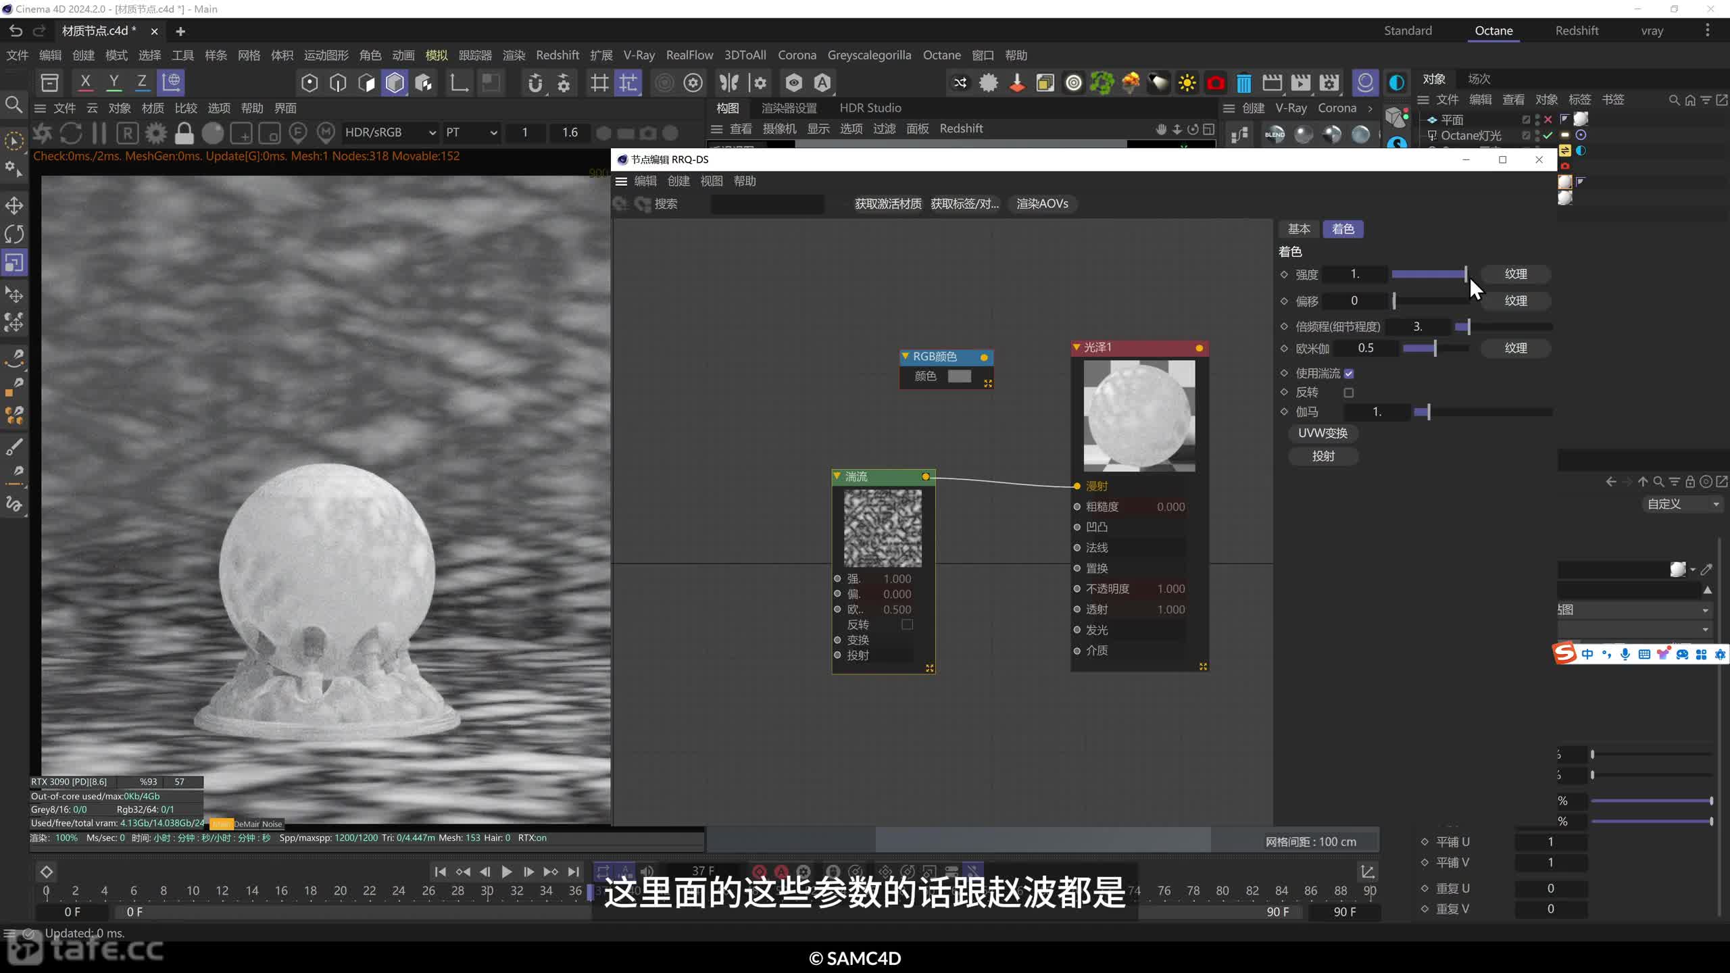Select the Scale tool in left toolbar
Image resolution: width=1730 pixels, height=973 pixels.
tap(14, 262)
